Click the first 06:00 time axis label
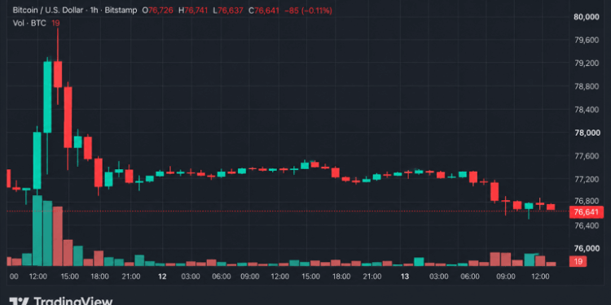Viewport: 611px width, 305px height. pyautogui.click(x=222, y=277)
